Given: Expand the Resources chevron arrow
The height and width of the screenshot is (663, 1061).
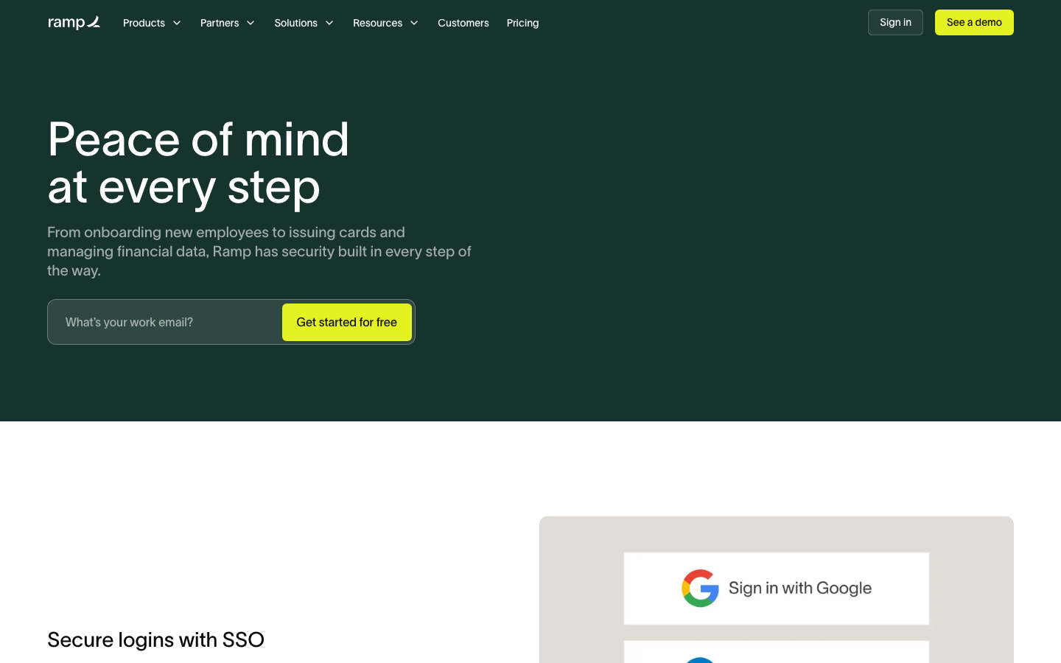Looking at the screenshot, I should pyautogui.click(x=414, y=23).
